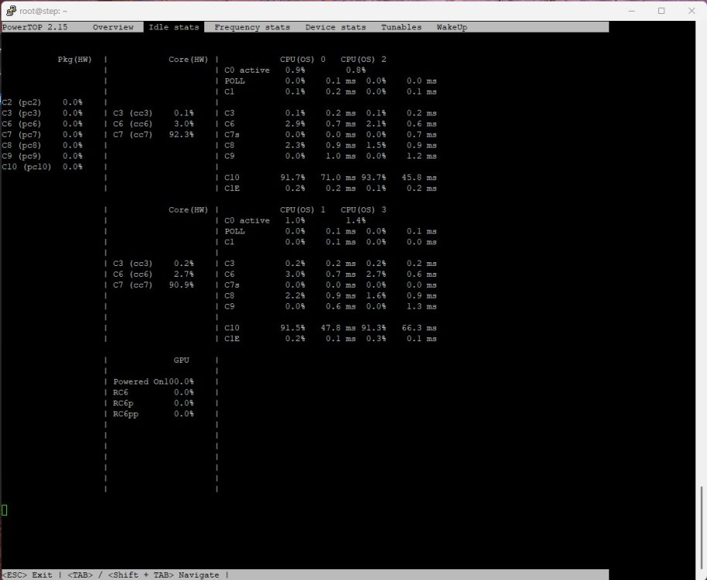Click the C0 active value 1.4%

pyautogui.click(x=356, y=221)
